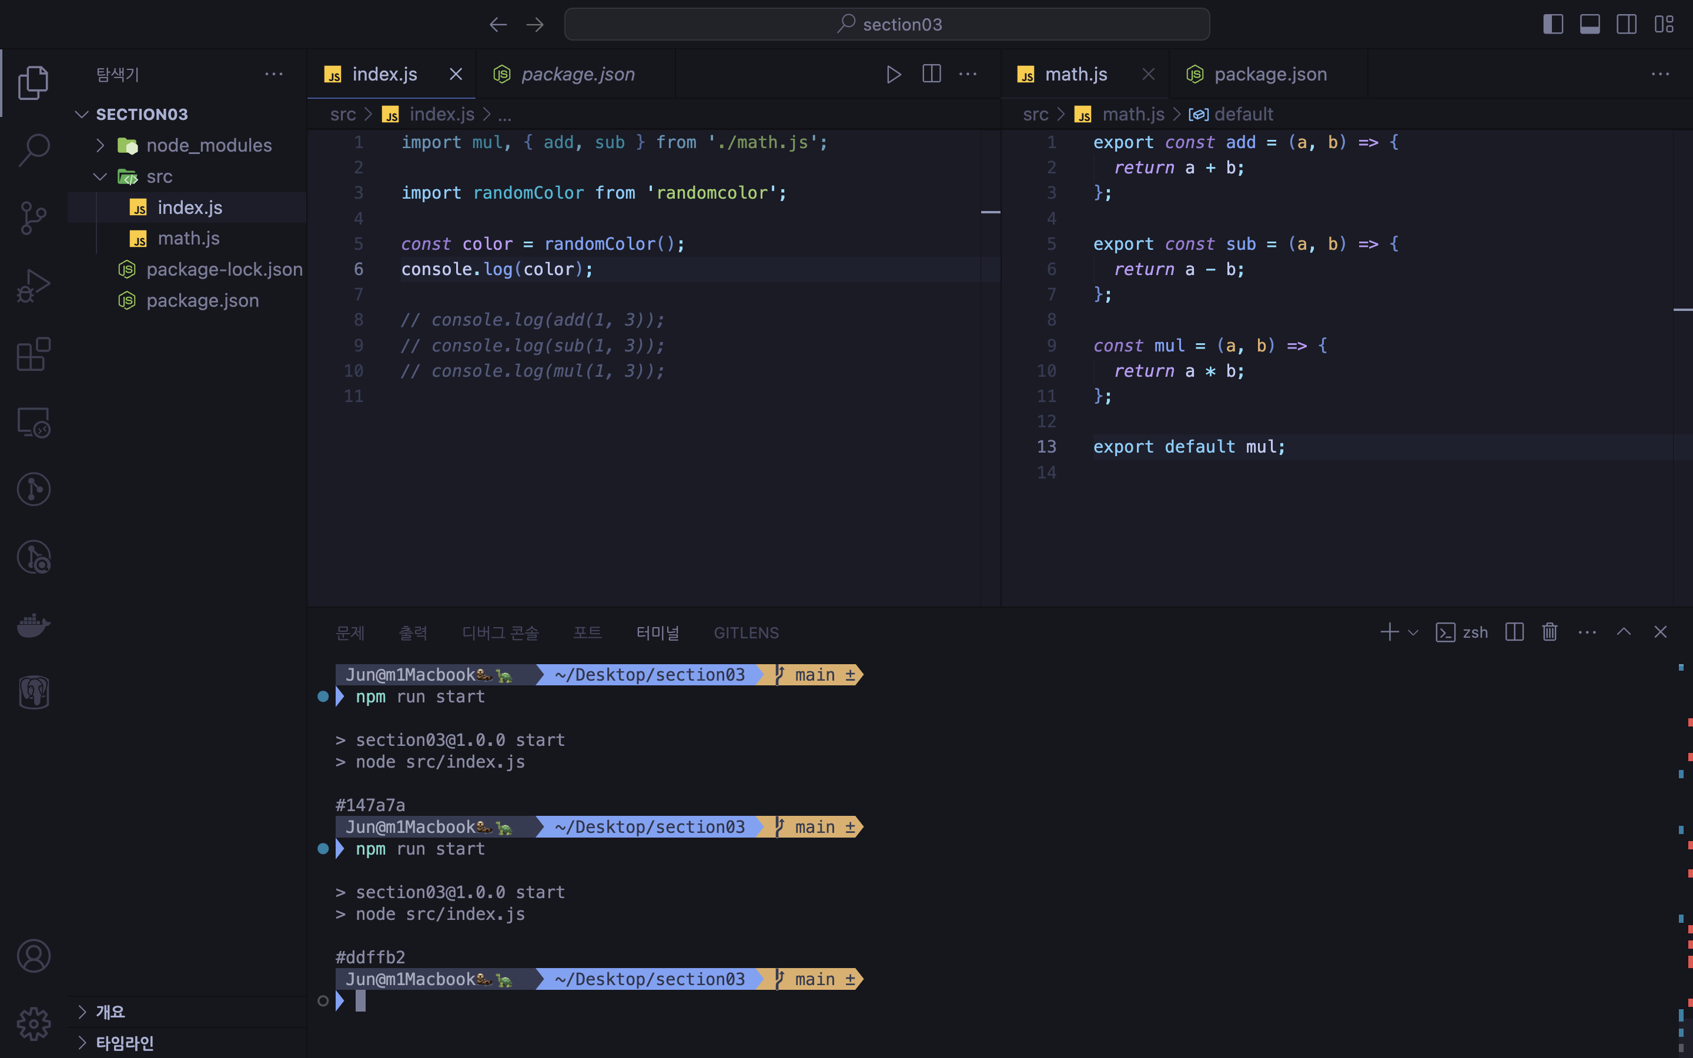Image resolution: width=1693 pixels, height=1058 pixels.
Task: Open the Source Control view
Action: click(x=34, y=217)
